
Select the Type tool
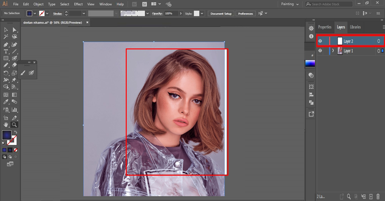coord(6,52)
